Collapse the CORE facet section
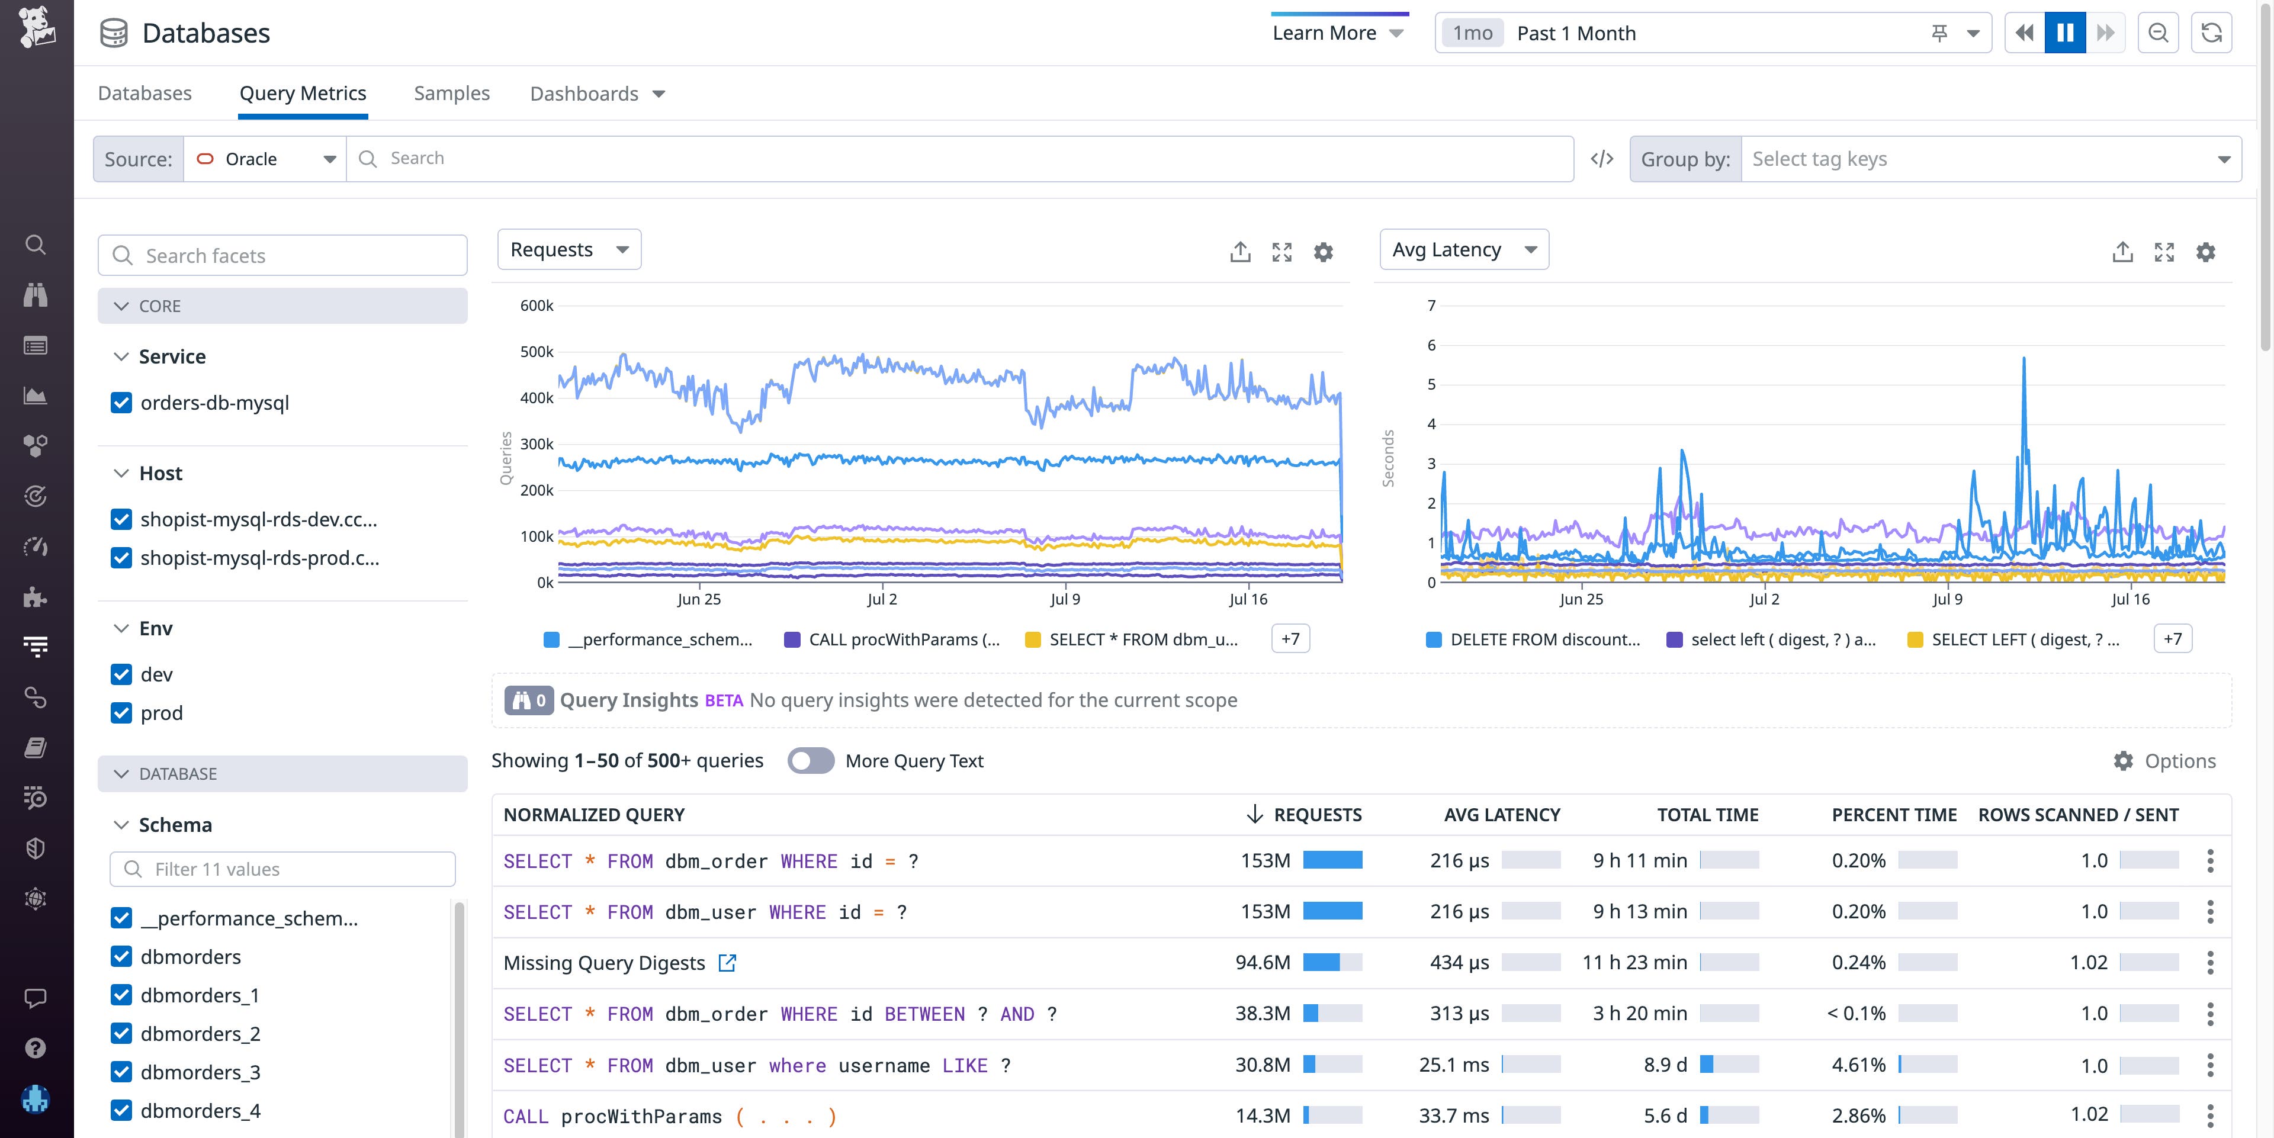Viewport: 2274px width, 1138px height. [x=121, y=306]
